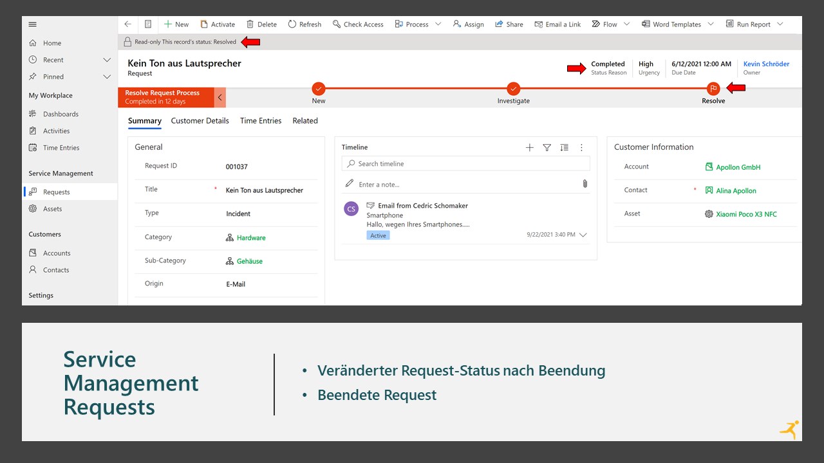Click the Flow command

604,24
